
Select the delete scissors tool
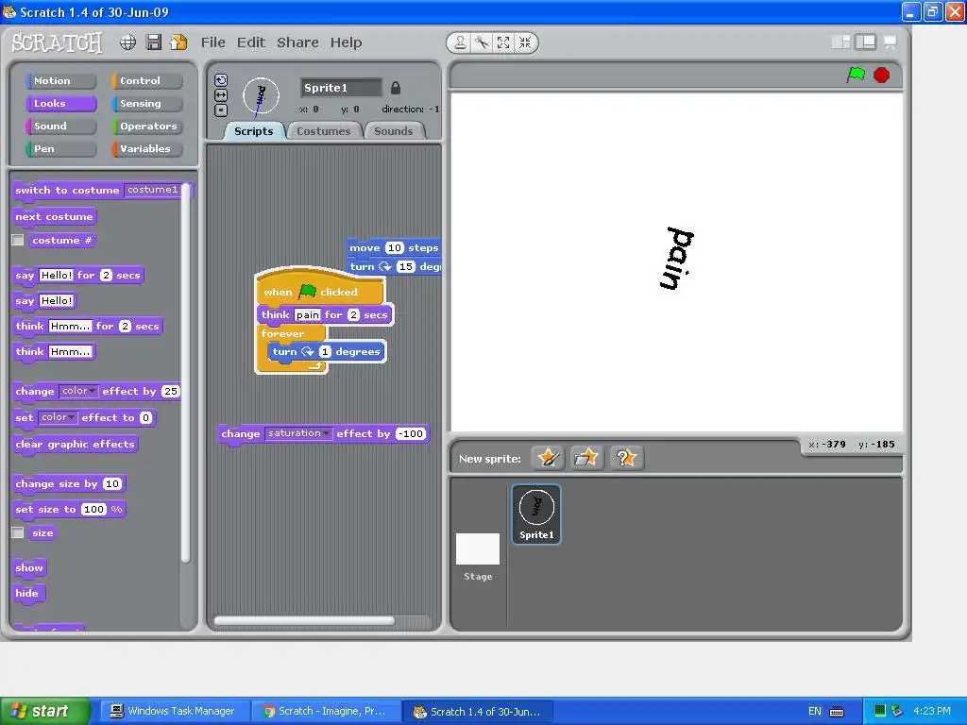[x=482, y=42]
